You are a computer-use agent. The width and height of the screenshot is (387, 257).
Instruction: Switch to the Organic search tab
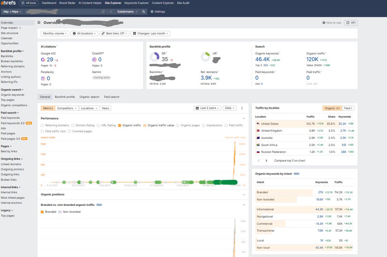point(89,97)
